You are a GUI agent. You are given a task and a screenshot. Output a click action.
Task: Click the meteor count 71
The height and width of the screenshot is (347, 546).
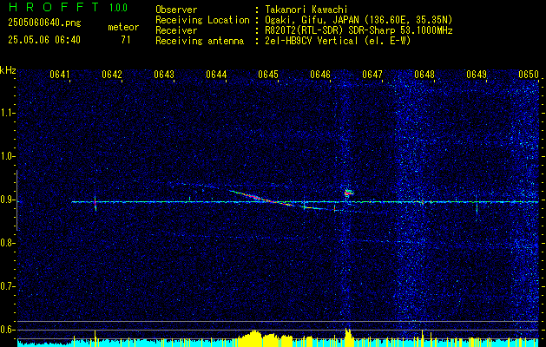pyautogui.click(x=126, y=40)
